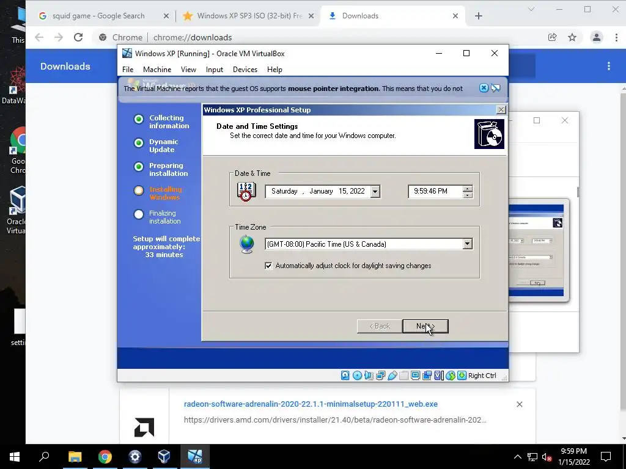Click the globe icon in Time Zone group
Image resolution: width=626 pixels, height=469 pixels.
point(247,244)
